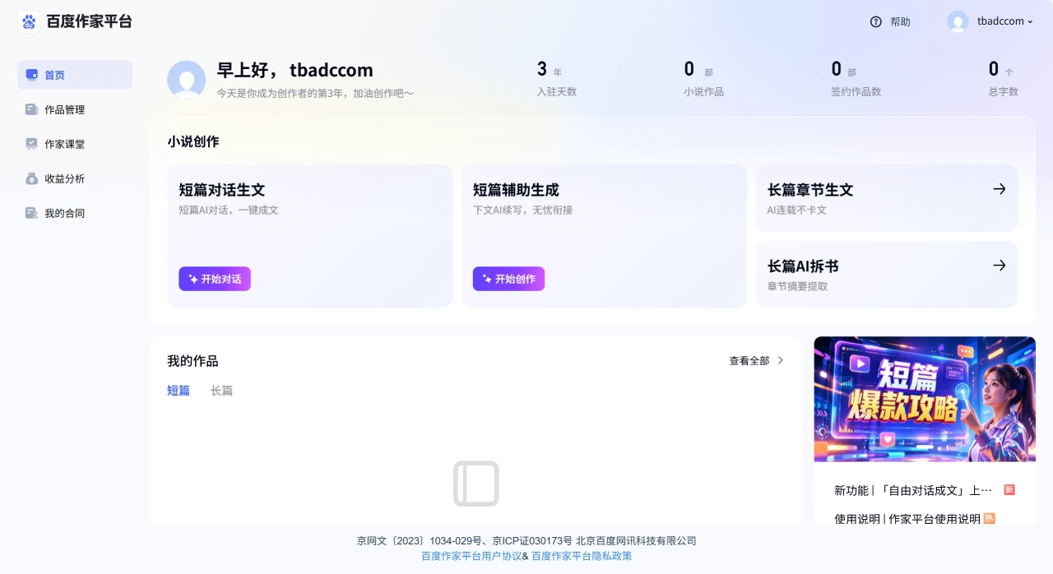Open 首页 in the sidebar
1053x574 pixels.
[75, 75]
